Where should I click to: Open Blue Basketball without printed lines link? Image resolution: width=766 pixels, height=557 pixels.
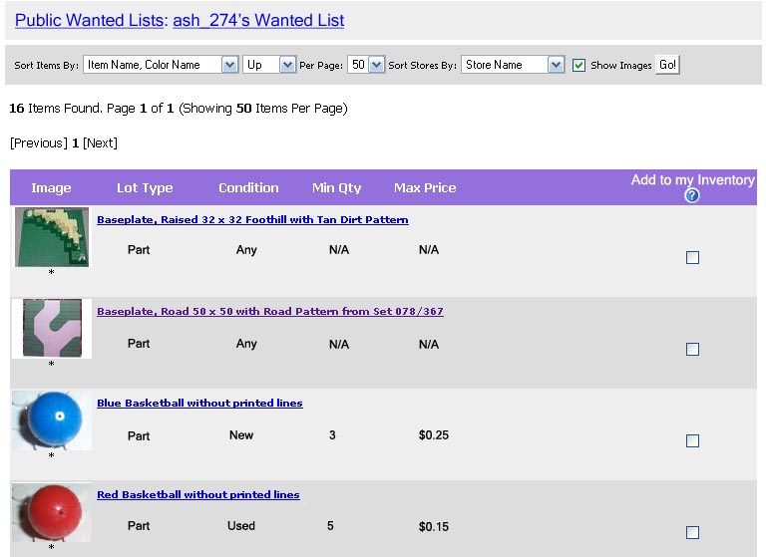click(x=199, y=404)
